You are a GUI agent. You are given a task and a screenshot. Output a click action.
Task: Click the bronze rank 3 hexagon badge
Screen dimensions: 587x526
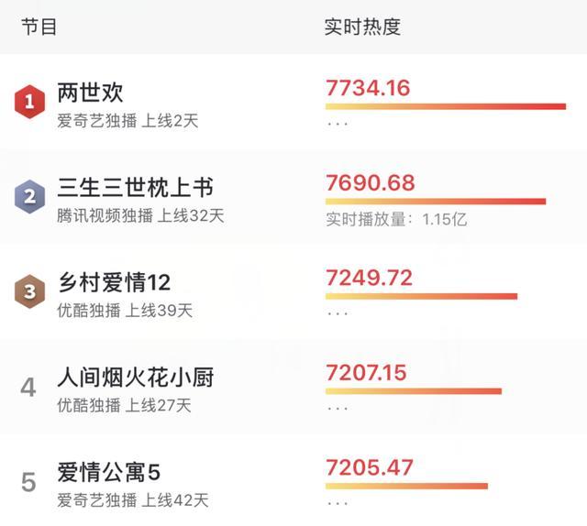coord(29,291)
